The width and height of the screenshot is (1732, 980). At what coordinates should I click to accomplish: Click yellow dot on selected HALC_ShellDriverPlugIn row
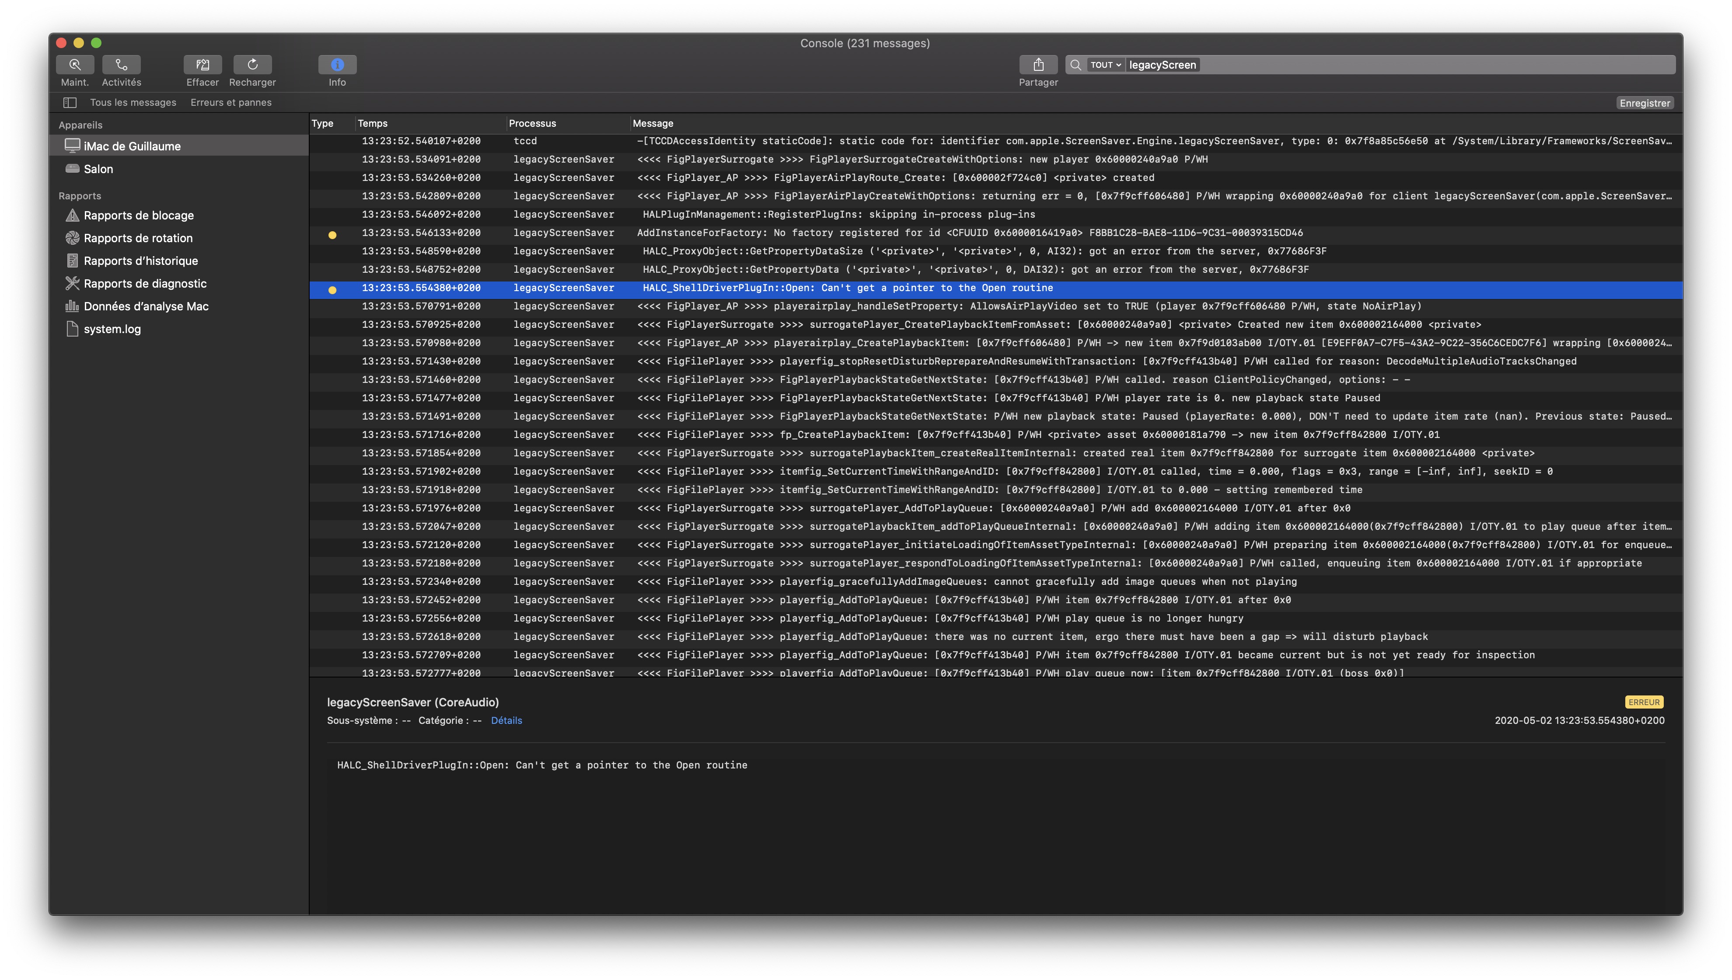tap(332, 290)
